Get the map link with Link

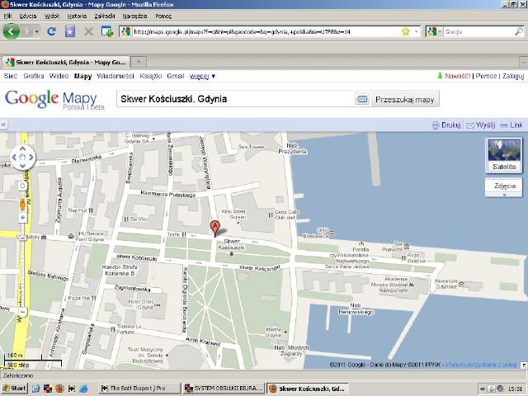(x=511, y=125)
